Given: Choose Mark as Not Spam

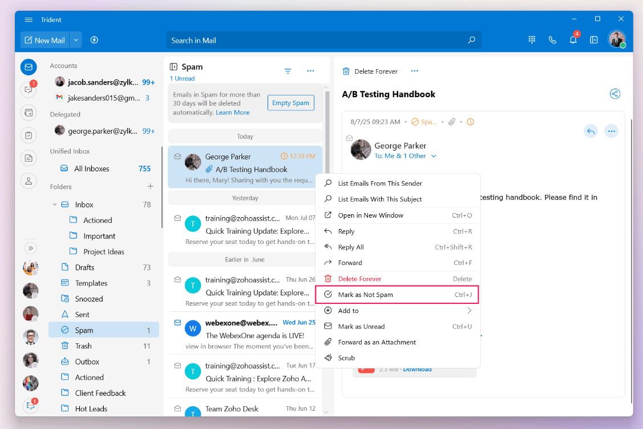Looking at the screenshot, I should (398, 295).
